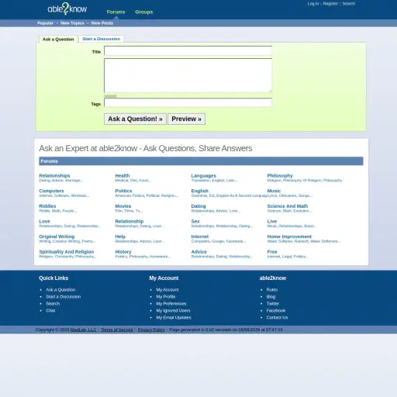
Task: Open the Relationships forum
Action: tap(54, 175)
